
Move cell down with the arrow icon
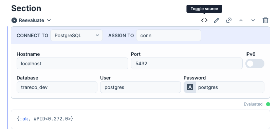pos(253,20)
